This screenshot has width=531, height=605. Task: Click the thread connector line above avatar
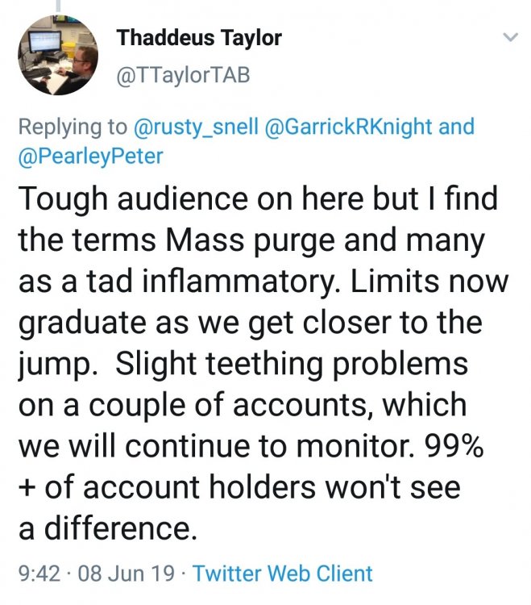tap(57, 6)
